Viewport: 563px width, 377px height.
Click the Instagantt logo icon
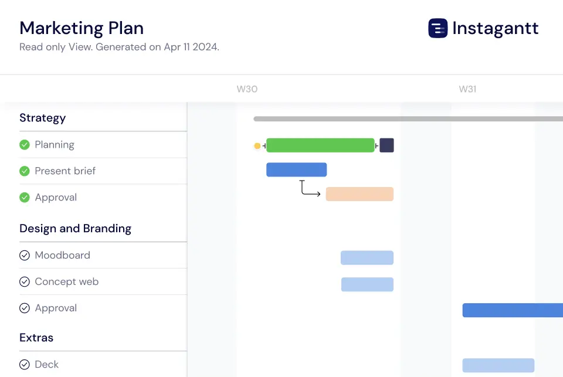coord(436,28)
